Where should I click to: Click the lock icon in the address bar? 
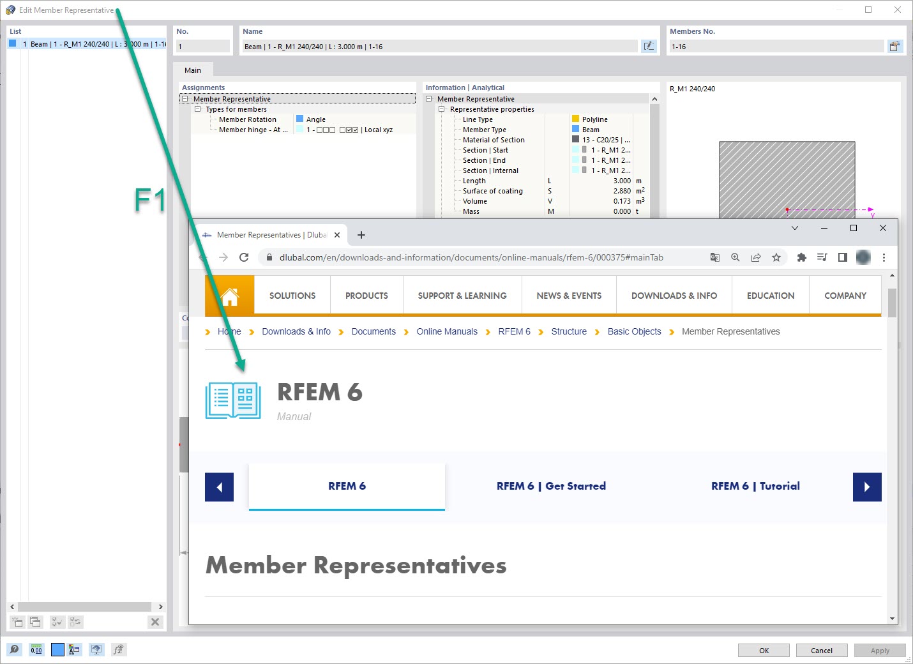point(269,257)
